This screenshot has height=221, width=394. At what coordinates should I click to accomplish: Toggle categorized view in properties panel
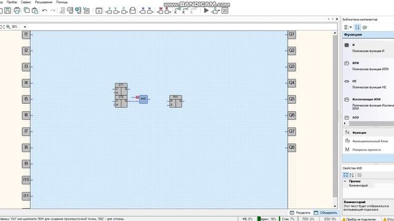click(x=346, y=175)
